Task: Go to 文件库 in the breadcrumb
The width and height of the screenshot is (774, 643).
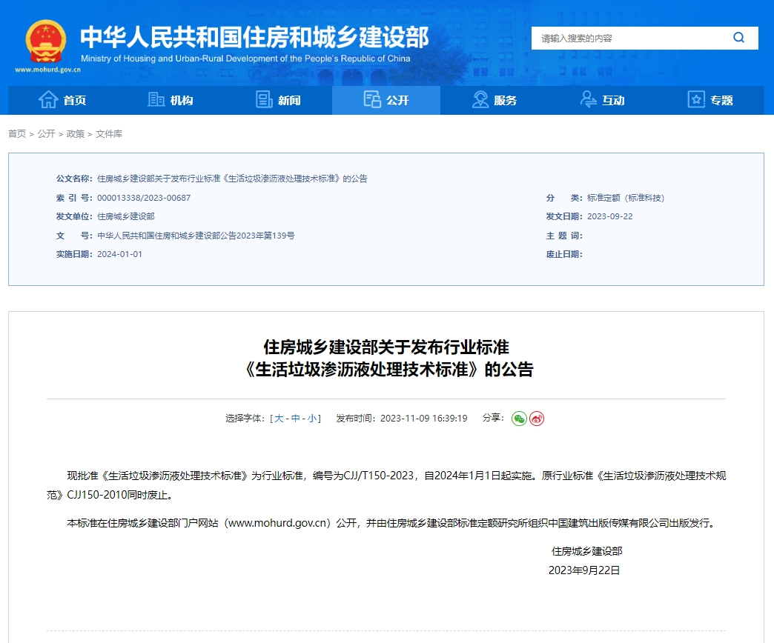Action: click(x=109, y=133)
